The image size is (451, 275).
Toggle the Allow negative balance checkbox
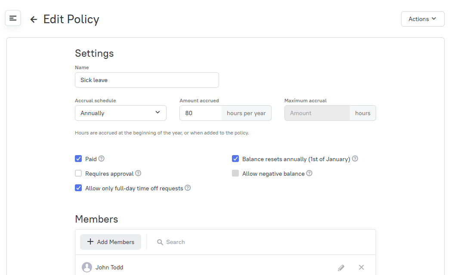tap(235, 174)
